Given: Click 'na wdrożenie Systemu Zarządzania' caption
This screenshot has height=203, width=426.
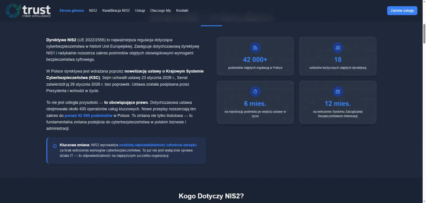Looking at the screenshot, I should tap(338, 114).
